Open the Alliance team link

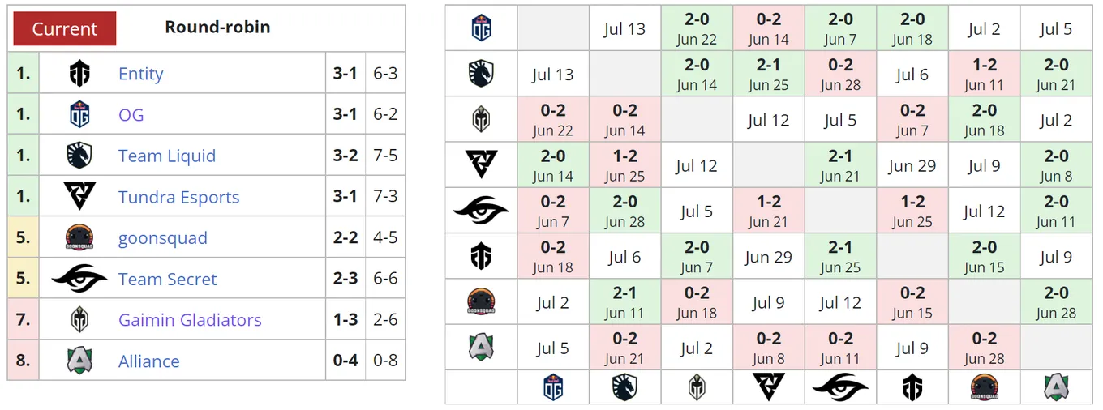[x=149, y=361]
